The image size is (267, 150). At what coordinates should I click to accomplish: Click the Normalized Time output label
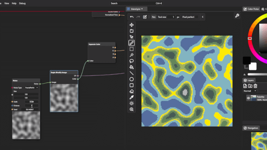pos(111,15)
